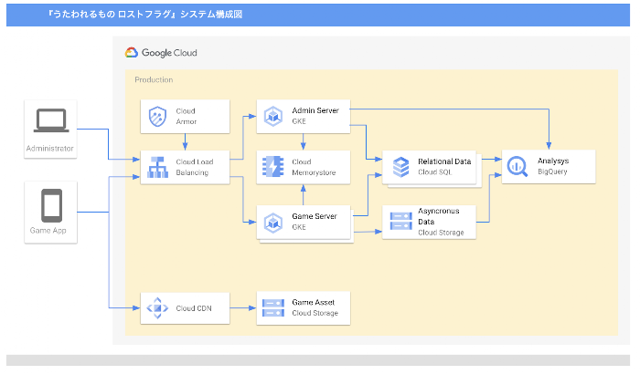Select the 'Administrator' caption

(49, 149)
